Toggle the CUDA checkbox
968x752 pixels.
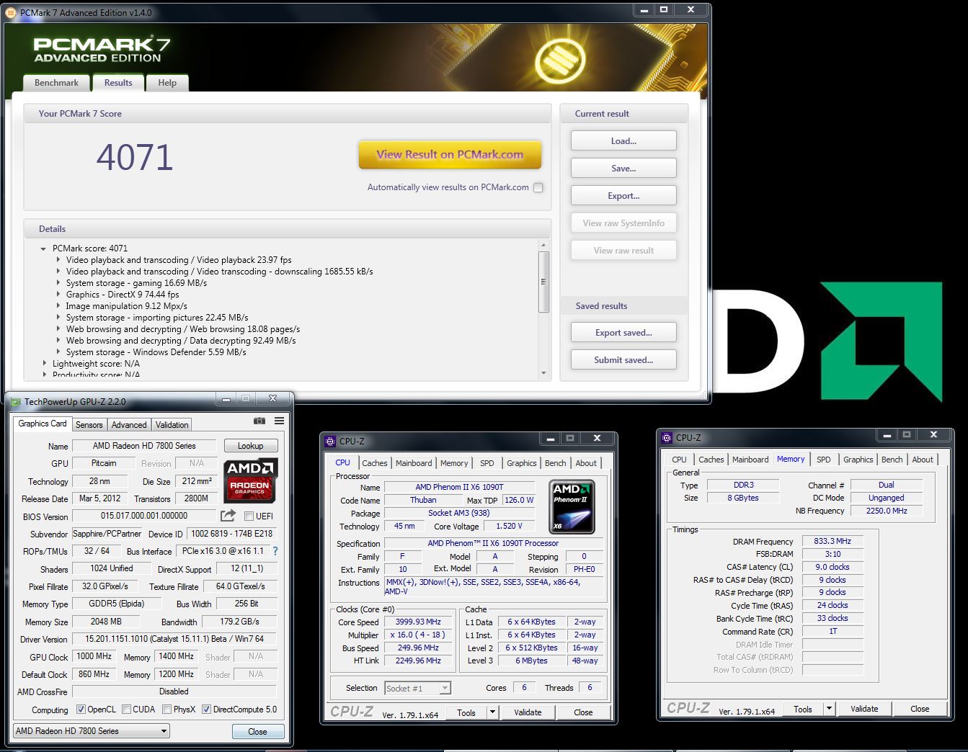pos(126,710)
